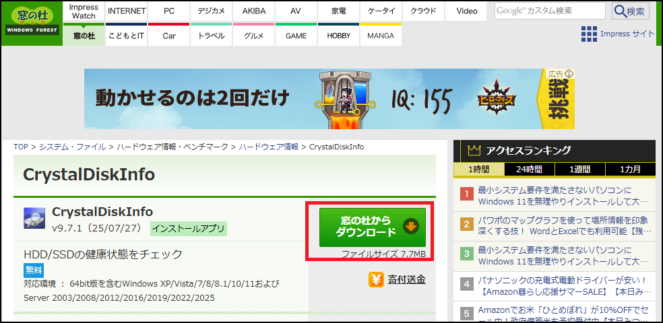The height and width of the screenshot is (323, 663).
Task: Focus the Google カスタム検索 search field
Action: [x=550, y=11]
